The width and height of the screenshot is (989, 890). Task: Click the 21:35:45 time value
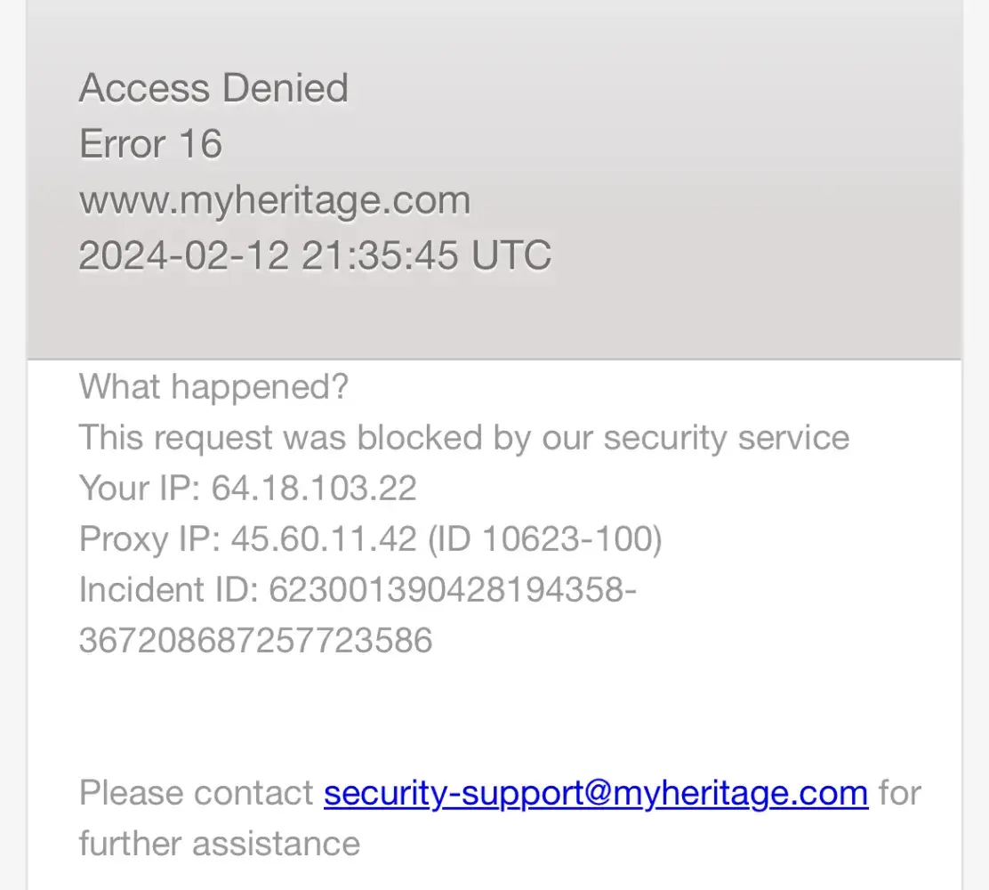pyautogui.click(x=380, y=255)
